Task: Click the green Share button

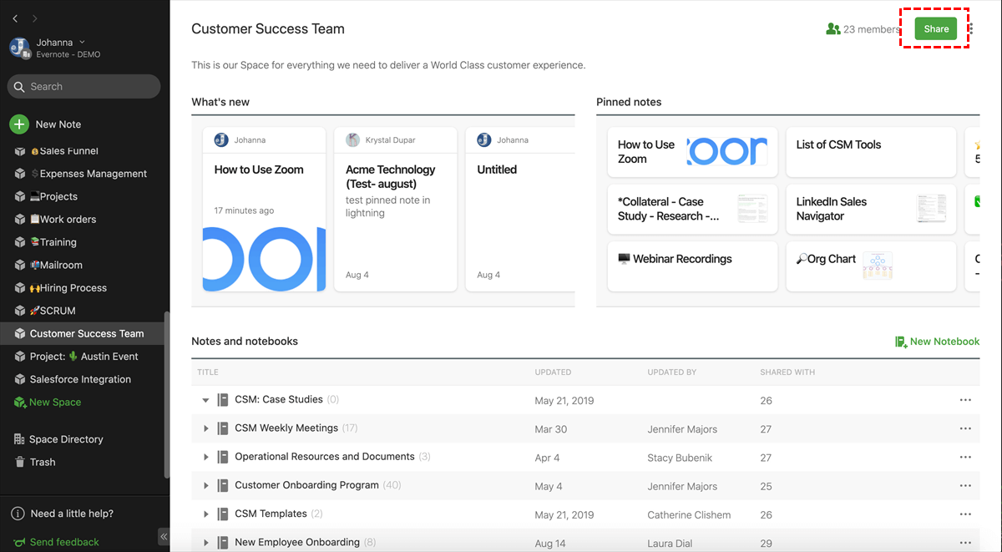Action: click(936, 28)
